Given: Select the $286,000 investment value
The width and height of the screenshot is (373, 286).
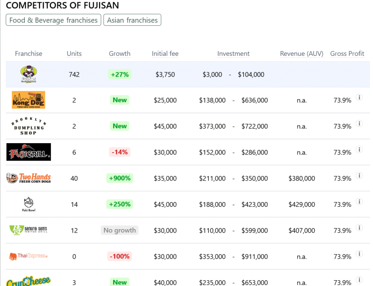Looking at the screenshot, I should click(255, 152).
